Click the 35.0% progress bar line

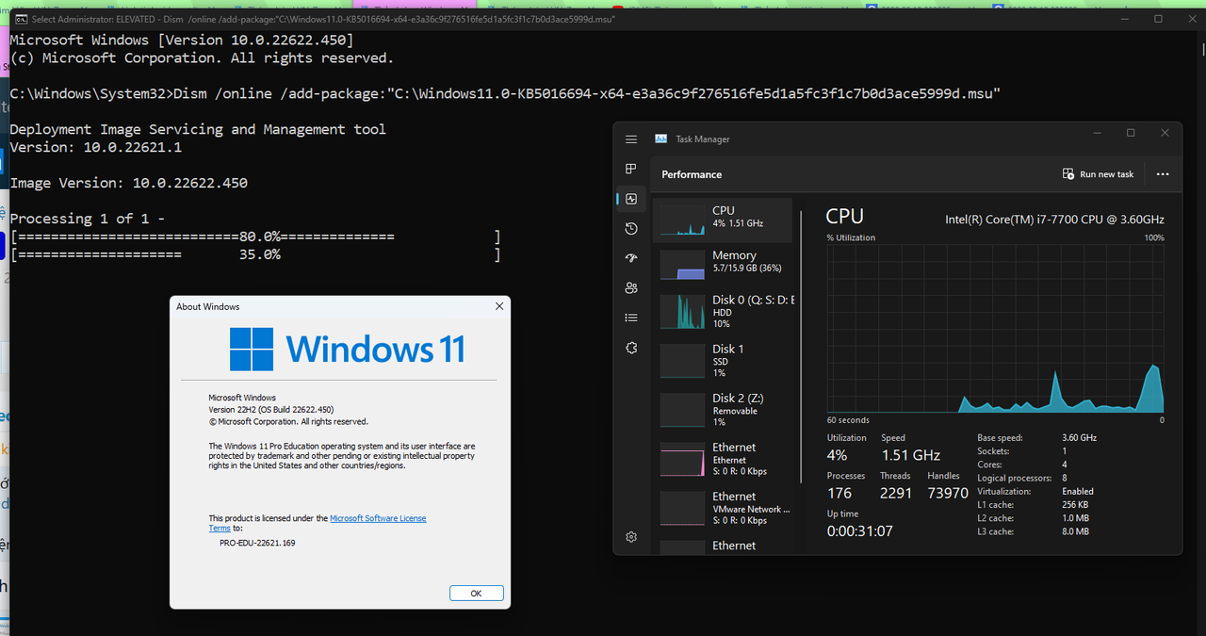(255, 254)
